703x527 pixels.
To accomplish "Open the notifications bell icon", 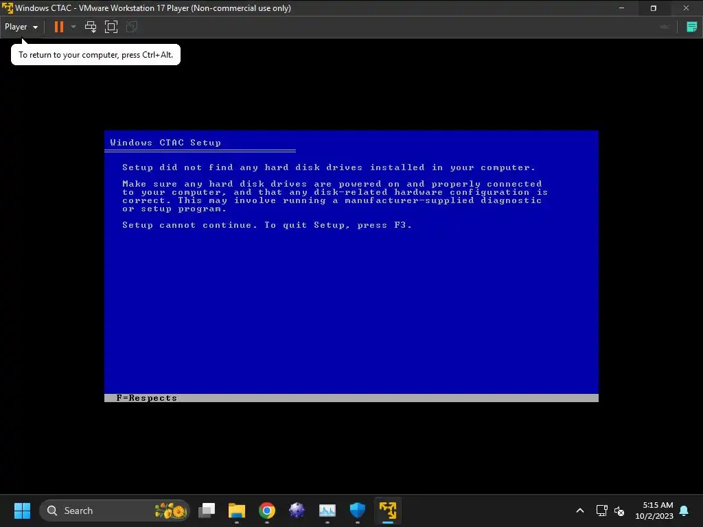I will (x=684, y=511).
